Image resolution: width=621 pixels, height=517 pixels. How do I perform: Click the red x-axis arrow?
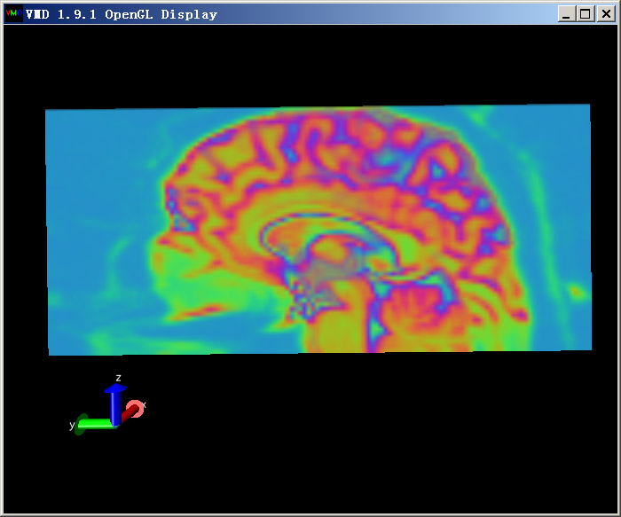click(133, 411)
